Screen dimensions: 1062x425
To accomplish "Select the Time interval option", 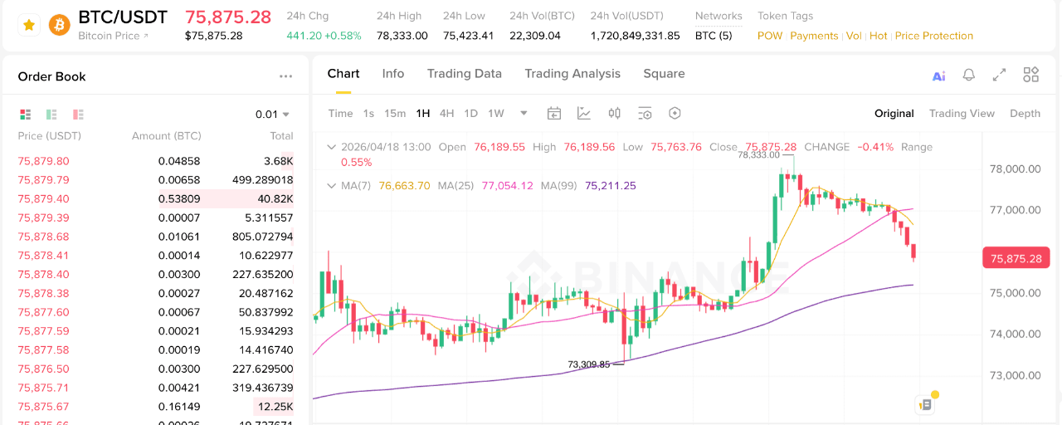I will (x=341, y=114).
